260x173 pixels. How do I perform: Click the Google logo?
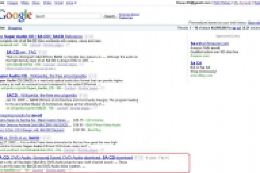pyautogui.click(x=16, y=15)
